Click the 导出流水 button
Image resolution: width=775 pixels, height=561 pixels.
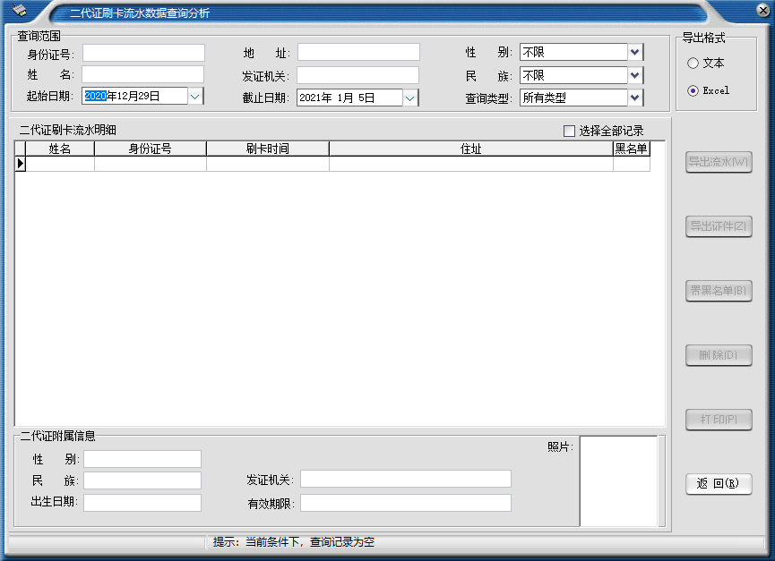tap(719, 163)
